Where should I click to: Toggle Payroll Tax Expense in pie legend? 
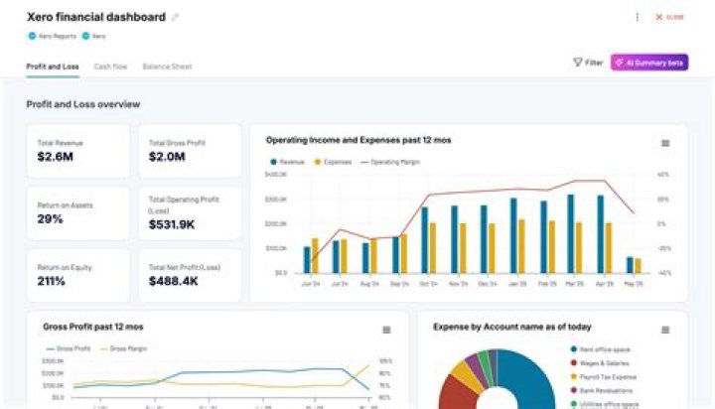click(x=604, y=377)
